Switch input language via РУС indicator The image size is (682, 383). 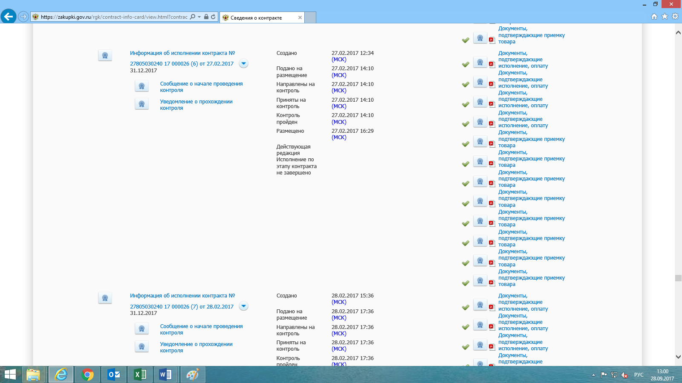[639, 375]
